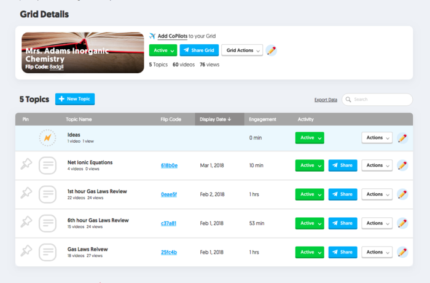The image size is (430, 283).
Task: Open Actions dropdown for Ideas topic
Action: coord(377,138)
